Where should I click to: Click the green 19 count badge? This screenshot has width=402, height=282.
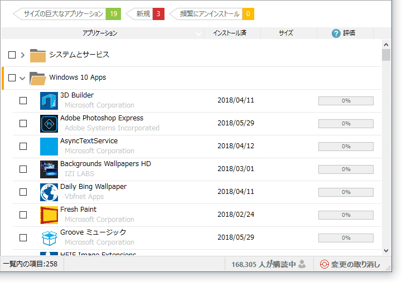(x=113, y=13)
